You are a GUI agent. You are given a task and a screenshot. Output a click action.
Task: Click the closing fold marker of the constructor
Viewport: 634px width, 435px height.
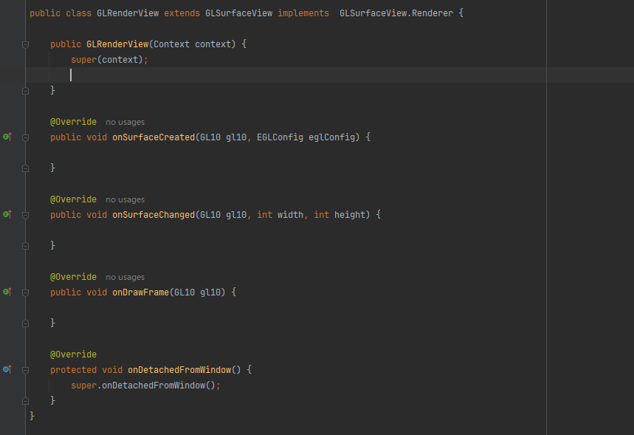pyautogui.click(x=25, y=90)
